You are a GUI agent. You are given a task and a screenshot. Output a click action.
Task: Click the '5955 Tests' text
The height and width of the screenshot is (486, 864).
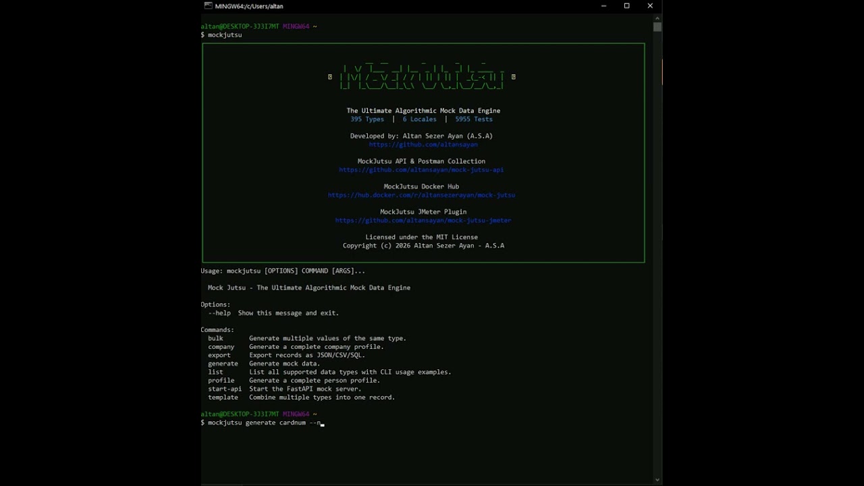coord(474,119)
